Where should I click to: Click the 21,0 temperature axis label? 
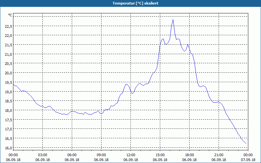8,54
